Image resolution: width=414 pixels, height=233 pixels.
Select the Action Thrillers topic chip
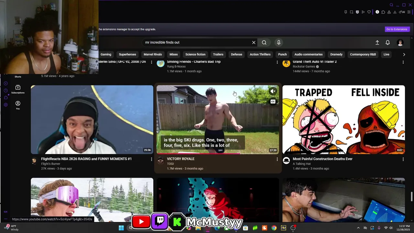(260, 54)
